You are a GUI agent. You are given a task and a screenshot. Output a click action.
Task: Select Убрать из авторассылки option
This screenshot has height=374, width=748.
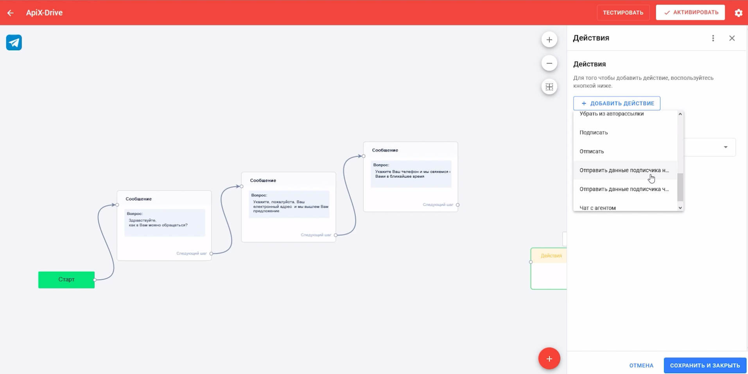pyautogui.click(x=625, y=114)
